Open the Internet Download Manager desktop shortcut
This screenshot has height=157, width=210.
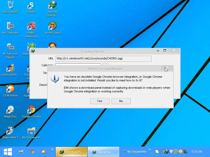coord(52,9)
